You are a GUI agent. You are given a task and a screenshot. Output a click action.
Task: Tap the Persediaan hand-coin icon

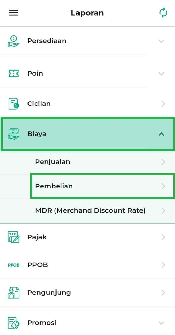click(x=14, y=41)
